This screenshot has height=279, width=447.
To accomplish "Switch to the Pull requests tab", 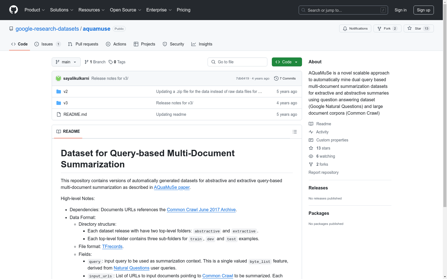I will pyautogui.click(x=83, y=44).
